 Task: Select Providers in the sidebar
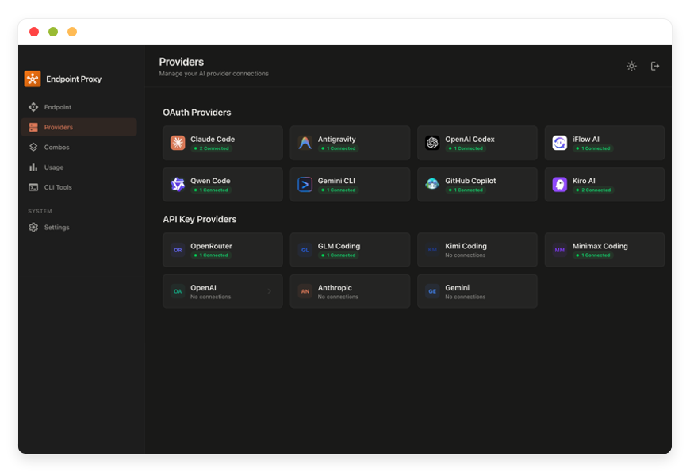[x=79, y=127]
